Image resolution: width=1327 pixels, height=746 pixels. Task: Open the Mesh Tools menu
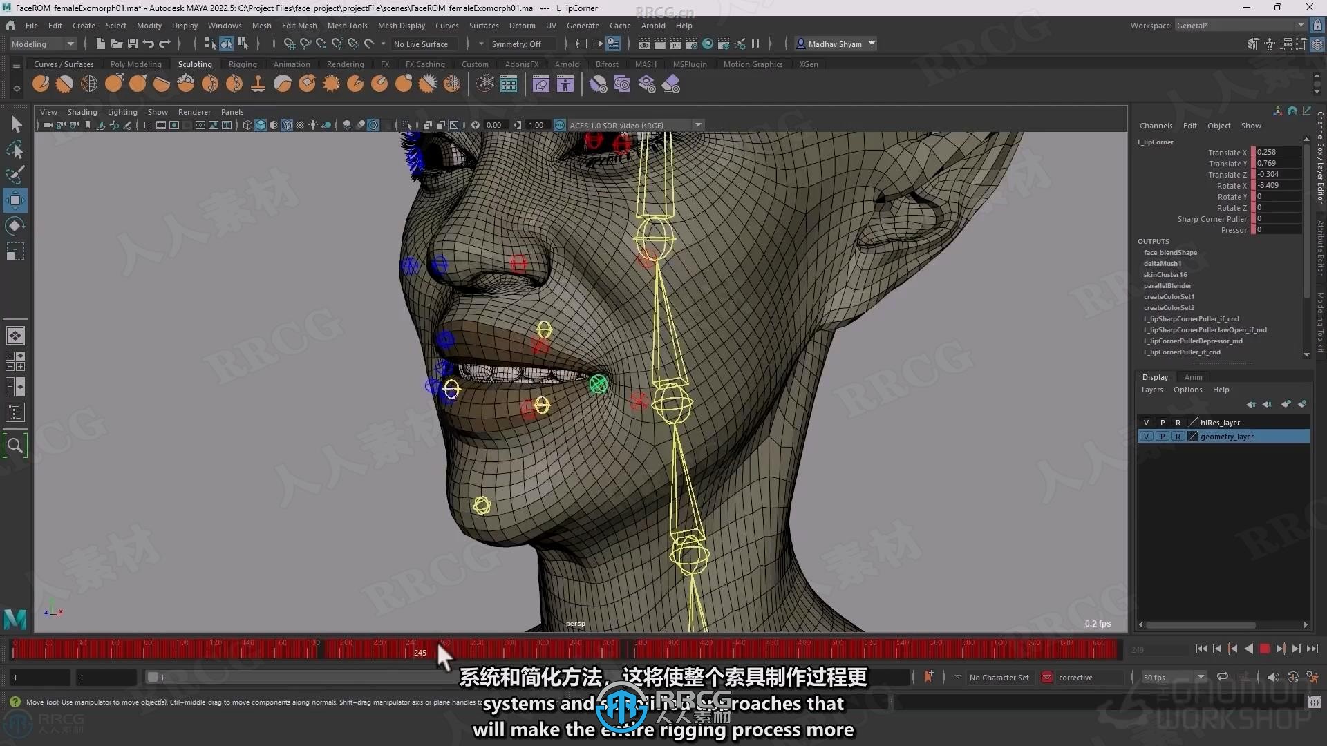347,26
